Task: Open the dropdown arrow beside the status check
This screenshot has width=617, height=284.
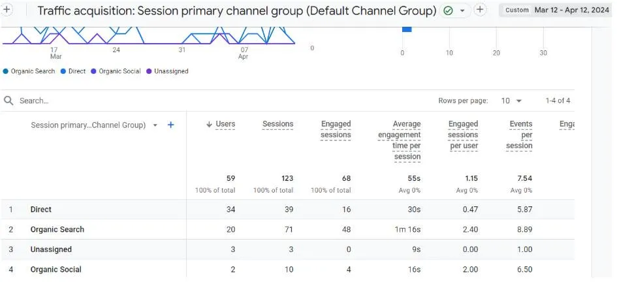Action: [x=462, y=10]
